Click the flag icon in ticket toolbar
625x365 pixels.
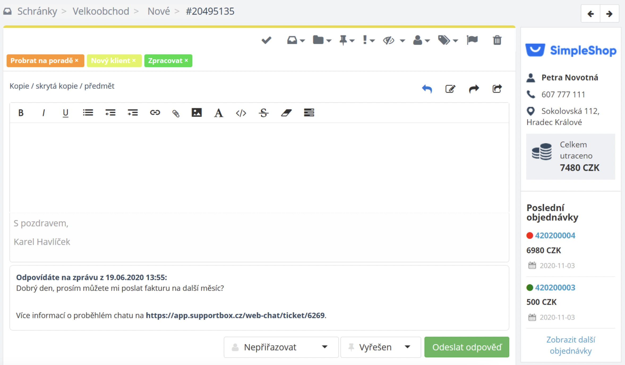tap(472, 40)
